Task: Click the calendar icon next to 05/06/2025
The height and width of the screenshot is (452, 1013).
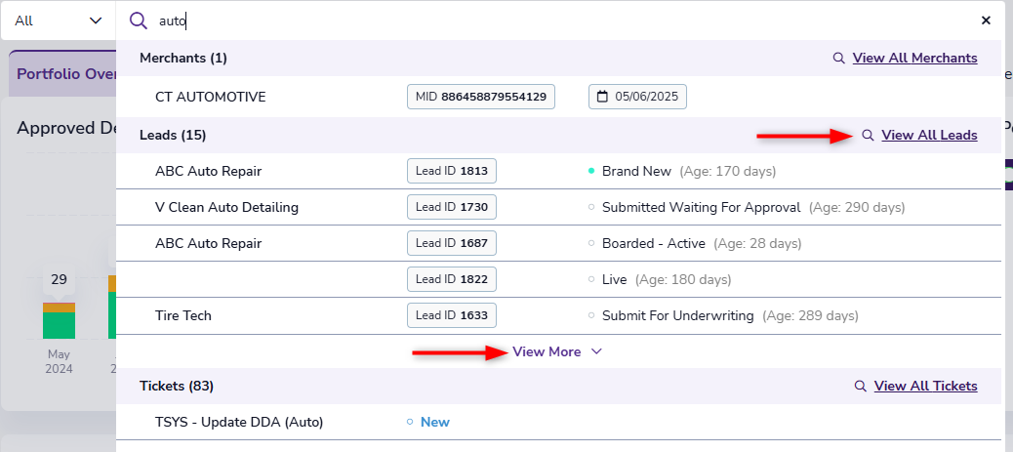Action: point(602,97)
